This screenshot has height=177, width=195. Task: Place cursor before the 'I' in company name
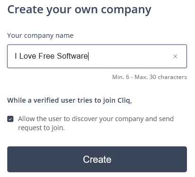(15, 56)
